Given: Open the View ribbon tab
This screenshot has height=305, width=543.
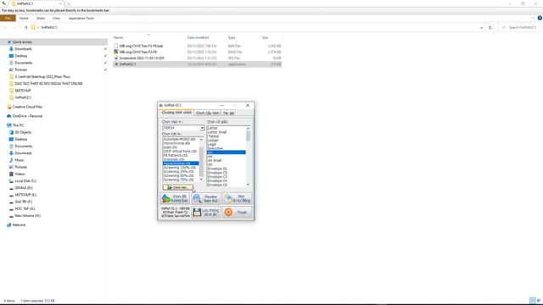Looking at the screenshot, I should [56, 18].
